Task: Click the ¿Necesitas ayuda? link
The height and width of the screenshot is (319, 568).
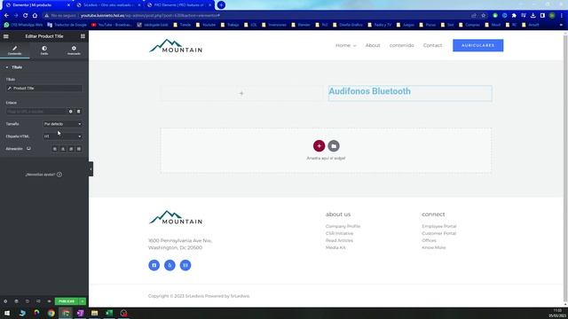Action: point(43,175)
